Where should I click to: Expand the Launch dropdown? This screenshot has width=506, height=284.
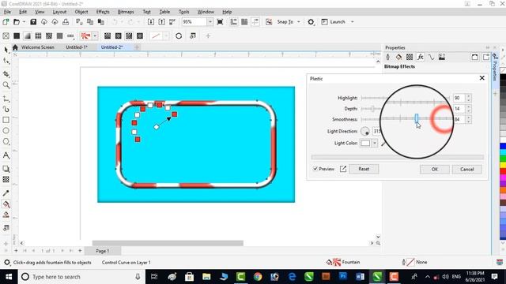click(353, 22)
